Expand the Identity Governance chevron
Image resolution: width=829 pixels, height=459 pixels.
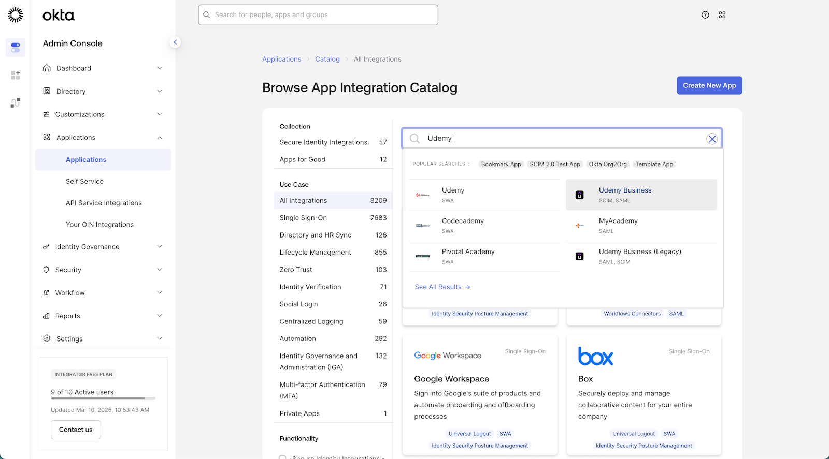160,247
